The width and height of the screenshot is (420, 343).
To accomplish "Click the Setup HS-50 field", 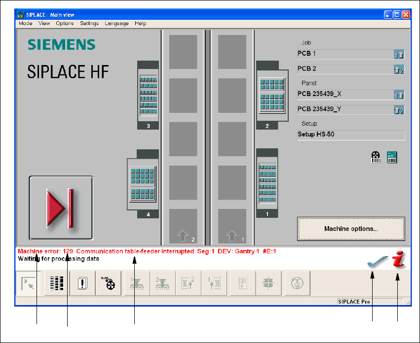I will [350, 135].
